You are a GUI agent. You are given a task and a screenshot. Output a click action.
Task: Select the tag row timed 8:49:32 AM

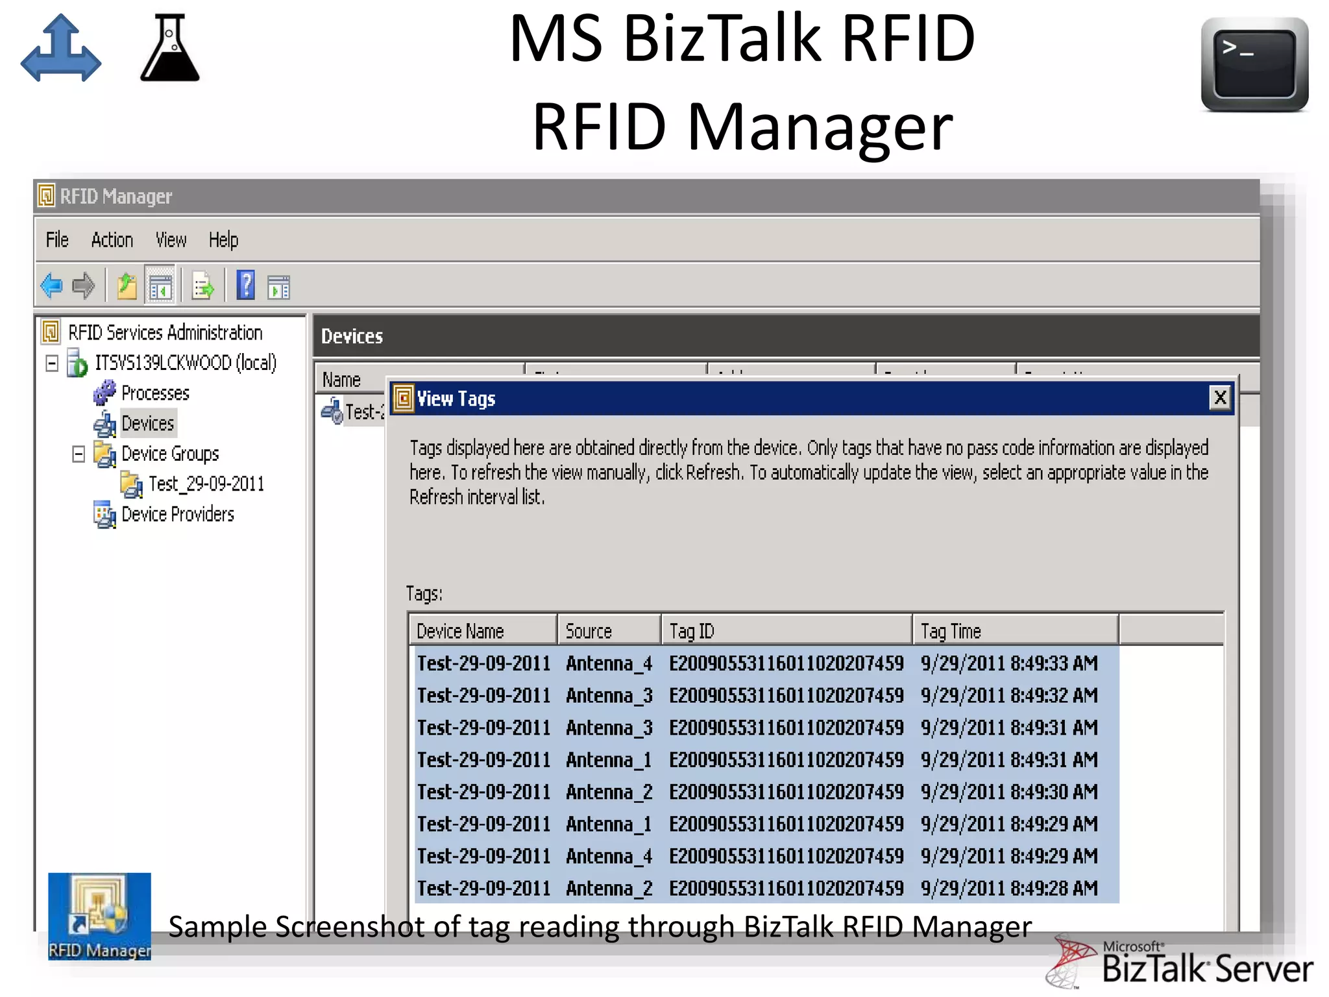767,695
